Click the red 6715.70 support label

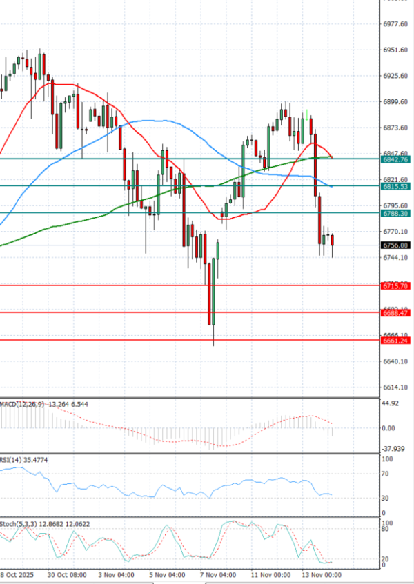point(395,285)
